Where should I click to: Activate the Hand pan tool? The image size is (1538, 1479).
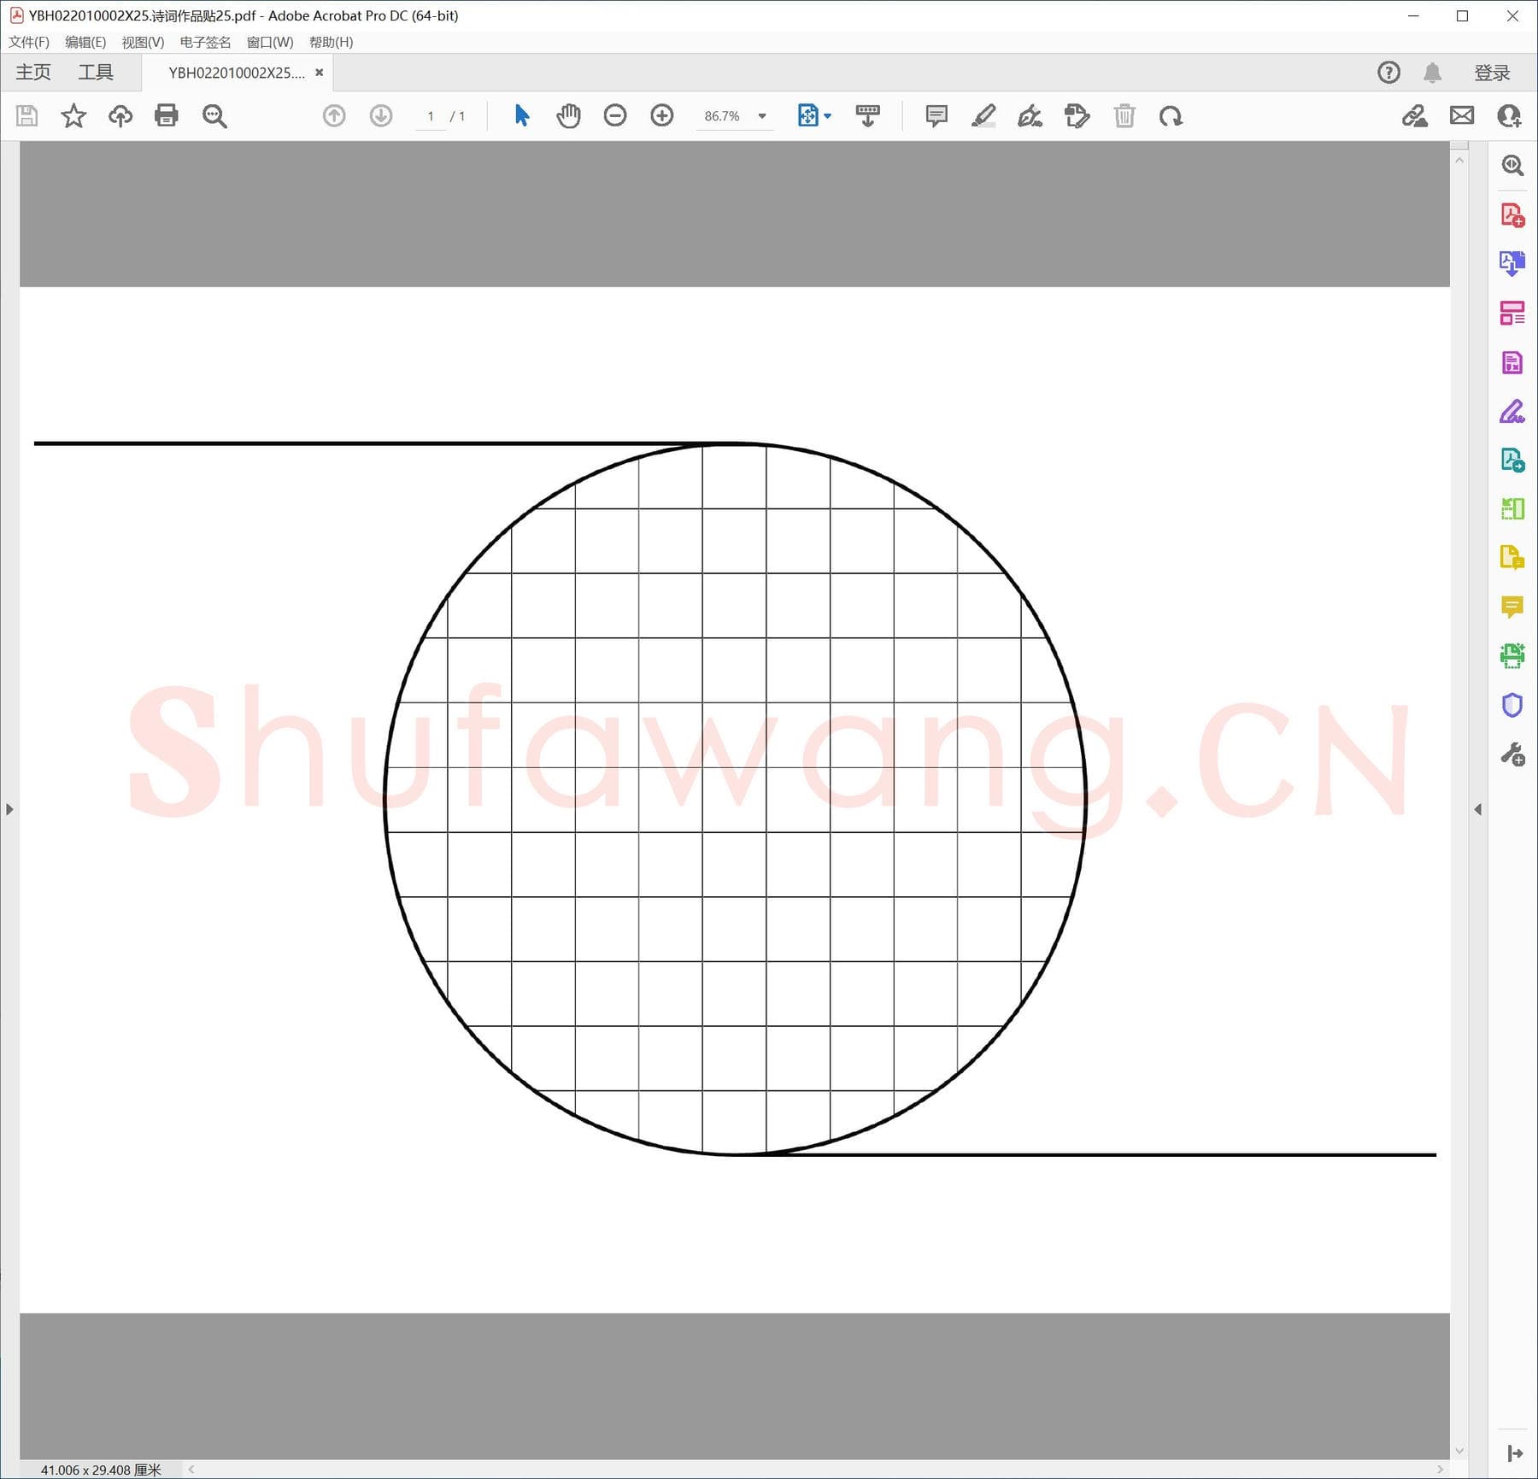click(x=568, y=116)
